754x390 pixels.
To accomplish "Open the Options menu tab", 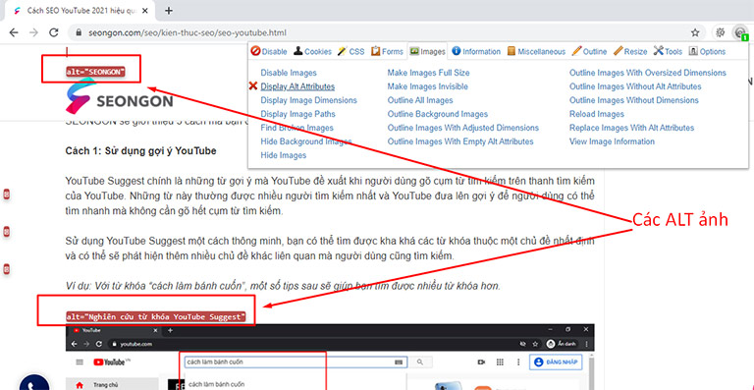I will 707,51.
